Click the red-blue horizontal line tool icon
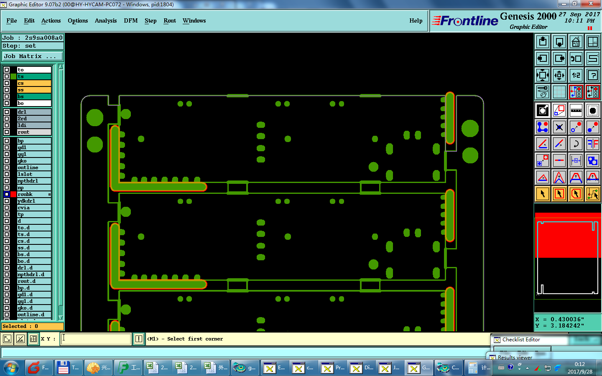This screenshot has height=376, width=602. (559, 160)
